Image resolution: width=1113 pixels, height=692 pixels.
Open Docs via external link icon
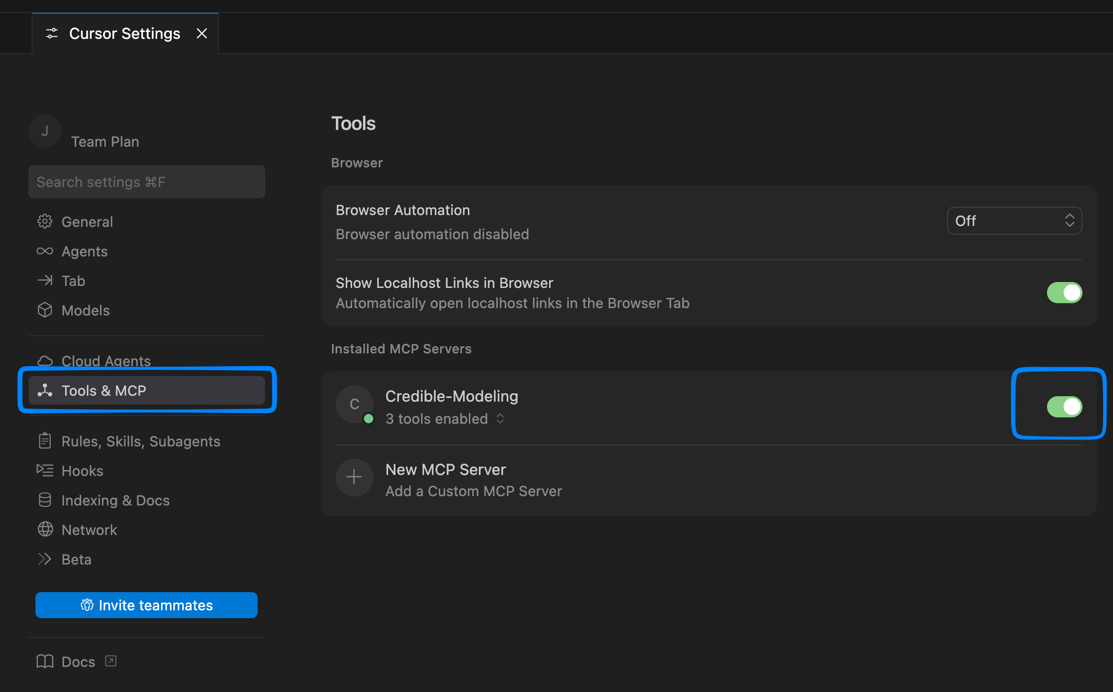[x=110, y=661]
